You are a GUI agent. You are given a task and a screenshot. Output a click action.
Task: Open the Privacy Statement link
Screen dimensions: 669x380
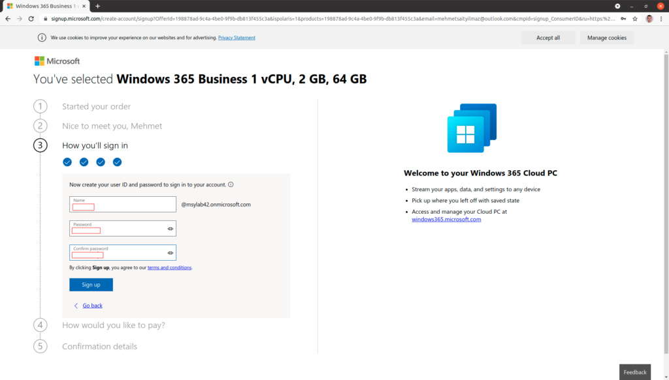point(237,37)
